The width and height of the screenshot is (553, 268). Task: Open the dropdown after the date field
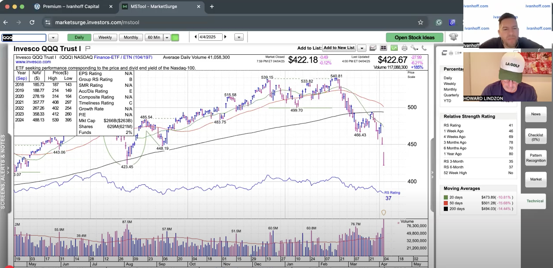pyautogui.click(x=239, y=38)
